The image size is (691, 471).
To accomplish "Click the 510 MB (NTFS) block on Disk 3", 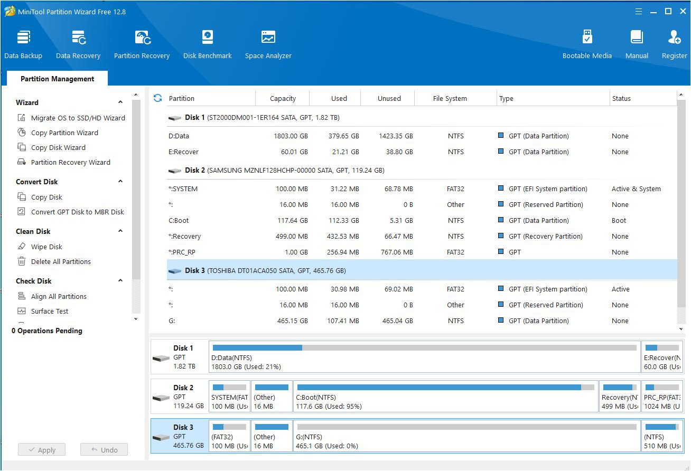I will coord(662,436).
